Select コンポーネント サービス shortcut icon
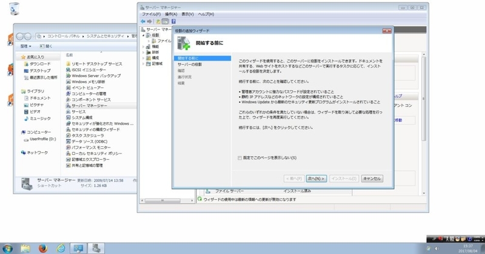485x254 pixels. pyautogui.click(x=69, y=100)
